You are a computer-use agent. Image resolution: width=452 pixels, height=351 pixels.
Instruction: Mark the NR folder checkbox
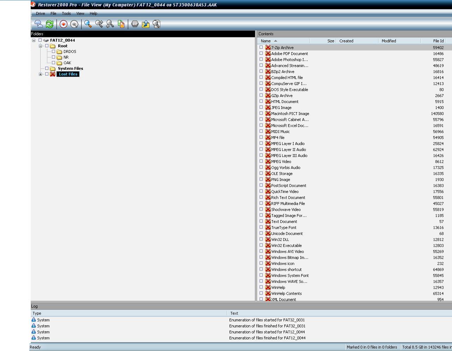click(x=53, y=57)
